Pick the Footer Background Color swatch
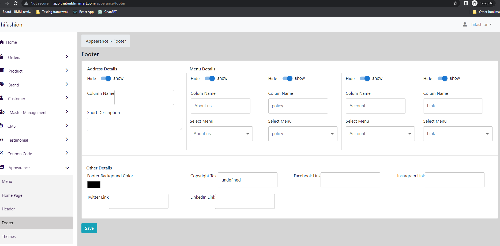 click(x=94, y=185)
